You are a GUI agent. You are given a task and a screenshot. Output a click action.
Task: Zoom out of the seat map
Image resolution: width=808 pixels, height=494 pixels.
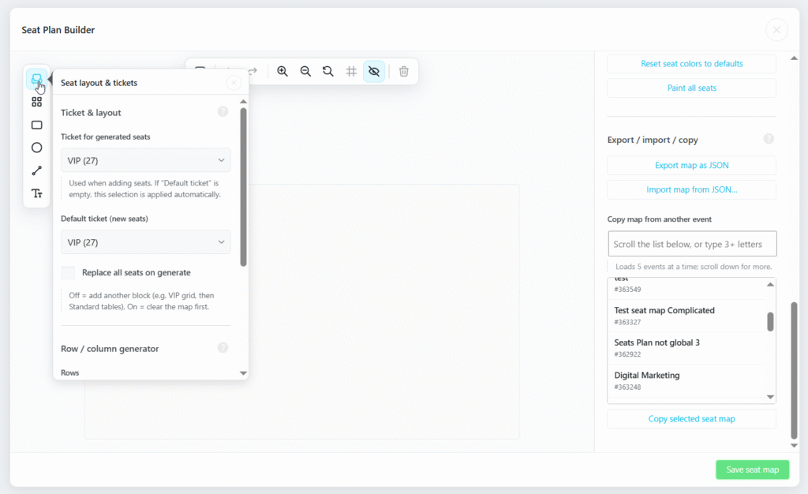point(305,71)
